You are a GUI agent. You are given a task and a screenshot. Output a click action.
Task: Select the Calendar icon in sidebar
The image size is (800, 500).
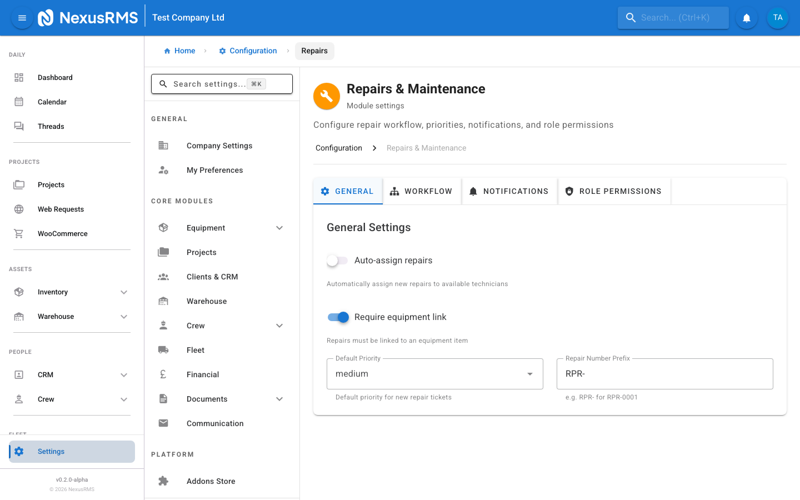[x=19, y=102]
